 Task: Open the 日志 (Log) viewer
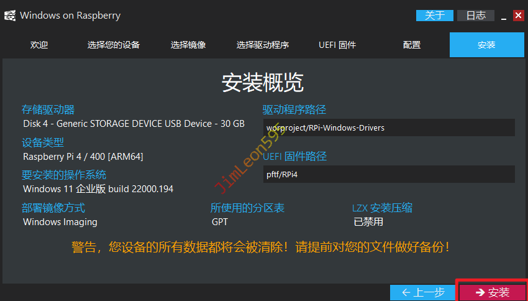475,16
